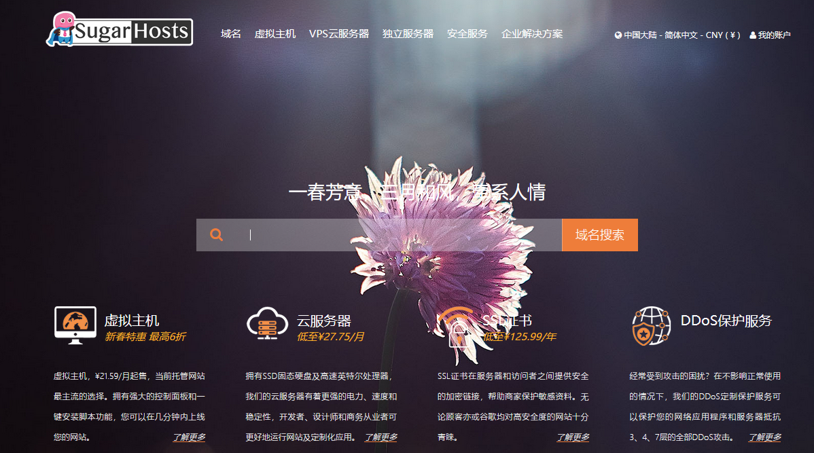
Task: Click the SugarHosts logo
Action: point(120,31)
